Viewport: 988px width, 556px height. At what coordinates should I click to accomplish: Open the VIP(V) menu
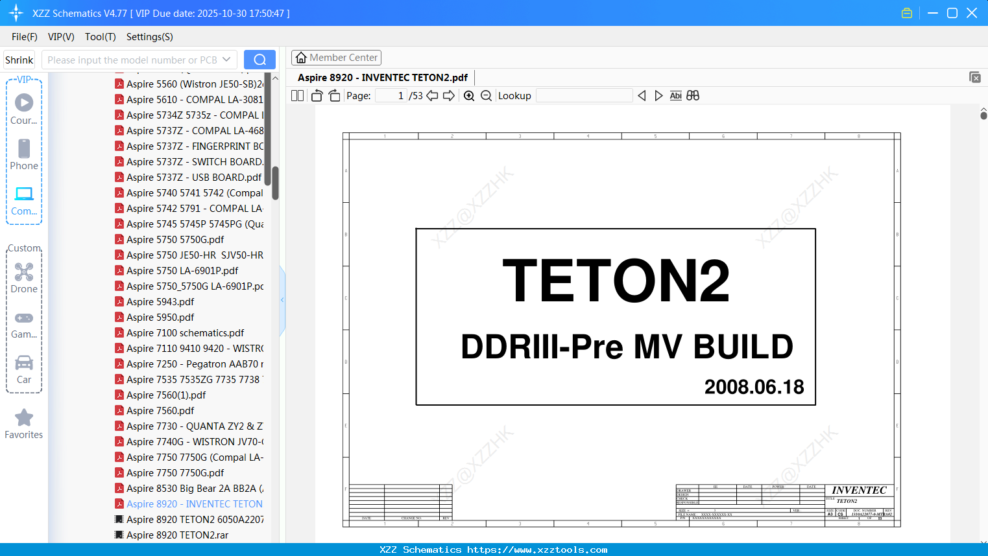(61, 37)
